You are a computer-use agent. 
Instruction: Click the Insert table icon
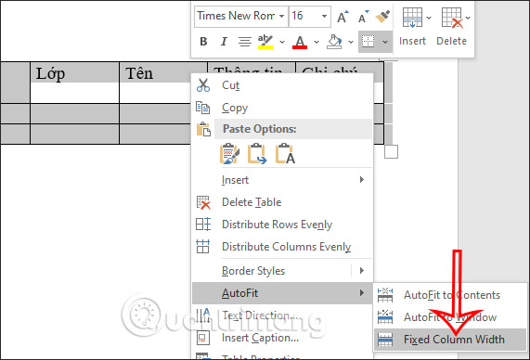click(x=412, y=18)
